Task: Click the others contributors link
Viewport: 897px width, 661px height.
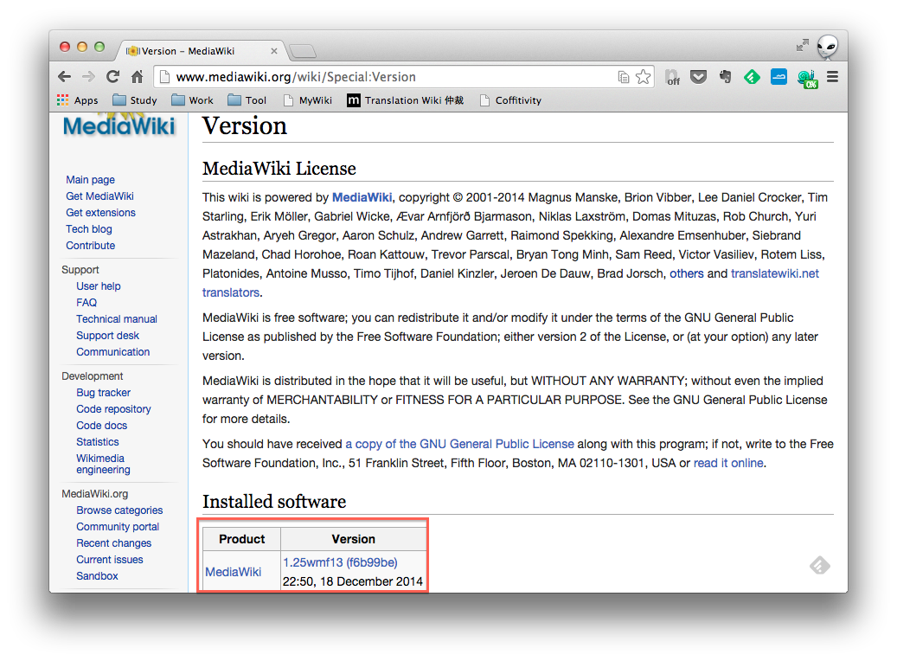Action: [687, 273]
